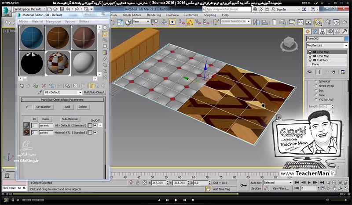352x205 pixels.
Task: Switch to Create command panel tab
Action: coord(308,31)
